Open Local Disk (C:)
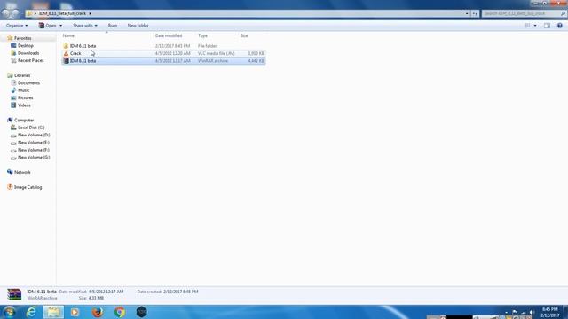Screen dimensions: 568x319 [31, 128]
